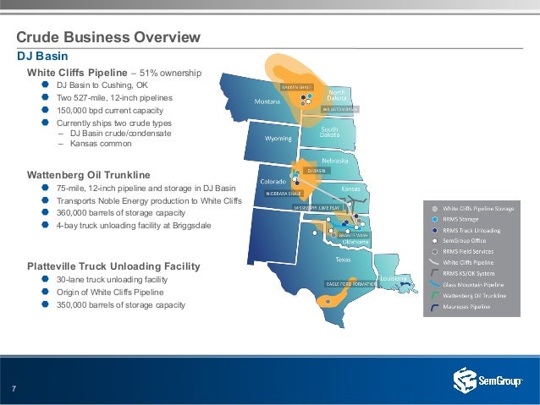540x405 pixels.
Task: Click the 'Maurepas Pipeline' legend text
Action: [466, 307]
